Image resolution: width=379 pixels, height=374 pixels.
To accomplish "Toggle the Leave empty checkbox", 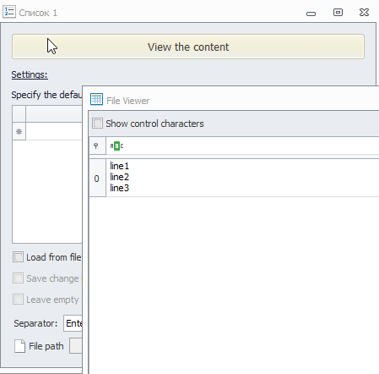I will (18, 300).
